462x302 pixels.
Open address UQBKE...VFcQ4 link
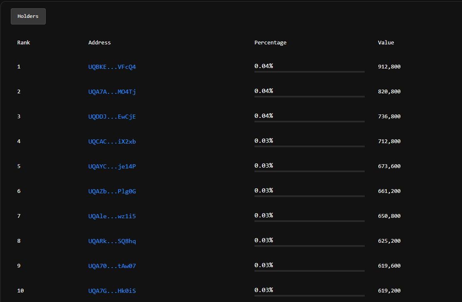(112, 67)
